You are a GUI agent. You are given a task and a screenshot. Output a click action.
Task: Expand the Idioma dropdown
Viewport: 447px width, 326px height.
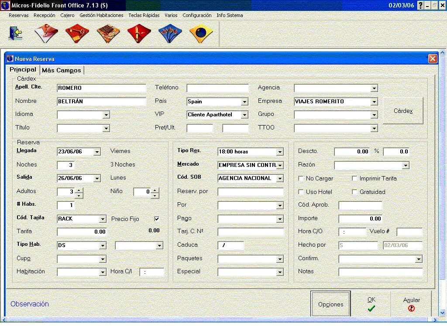tap(106, 115)
